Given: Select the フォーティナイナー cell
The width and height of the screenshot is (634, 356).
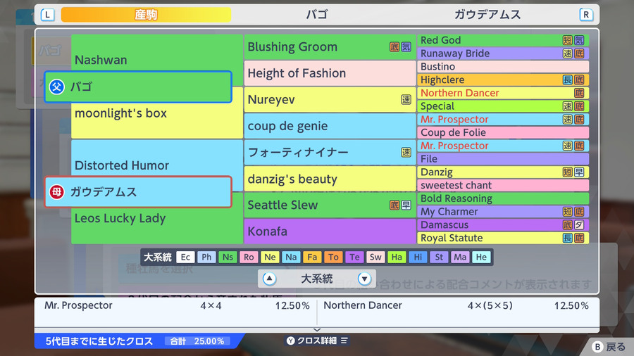Looking at the screenshot, I should (330, 152).
